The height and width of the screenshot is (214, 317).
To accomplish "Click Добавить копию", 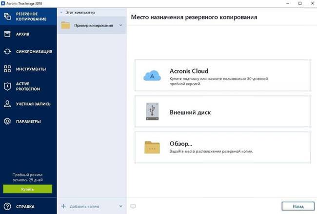I will tap(84, 206).
